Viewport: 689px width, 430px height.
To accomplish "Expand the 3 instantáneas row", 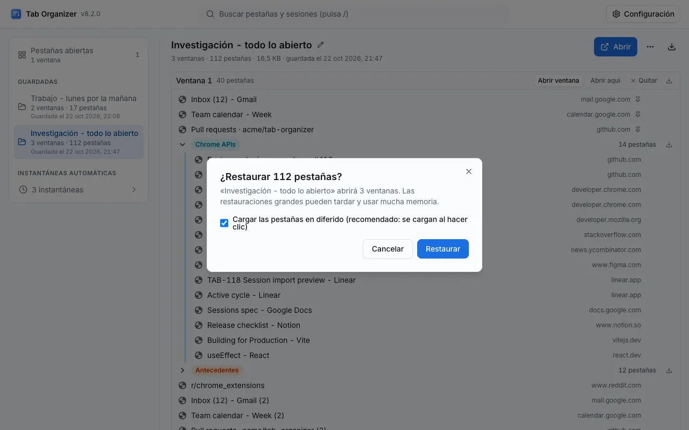I will pos(79,190).
